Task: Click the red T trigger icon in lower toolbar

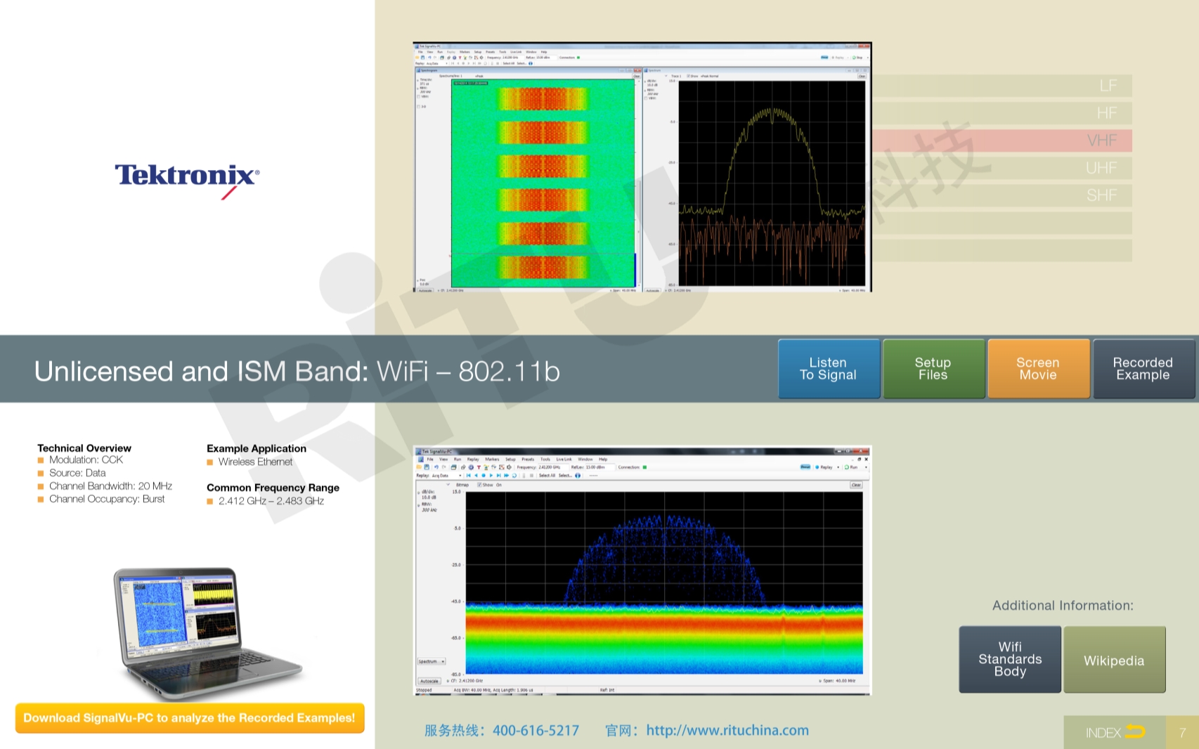Action: 479,467
